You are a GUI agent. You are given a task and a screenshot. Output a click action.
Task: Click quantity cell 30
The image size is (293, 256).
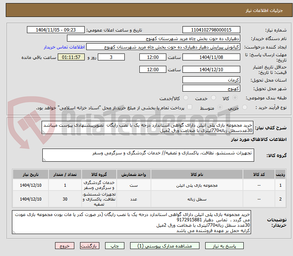coord(65,199)
